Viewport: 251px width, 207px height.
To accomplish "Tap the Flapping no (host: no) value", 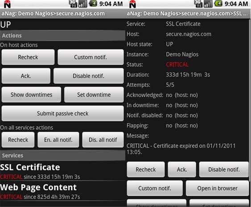I will click(182, 126).
